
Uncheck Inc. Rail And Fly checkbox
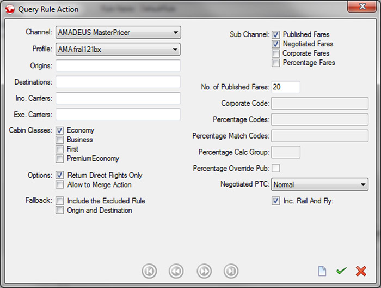coord(275,201)
